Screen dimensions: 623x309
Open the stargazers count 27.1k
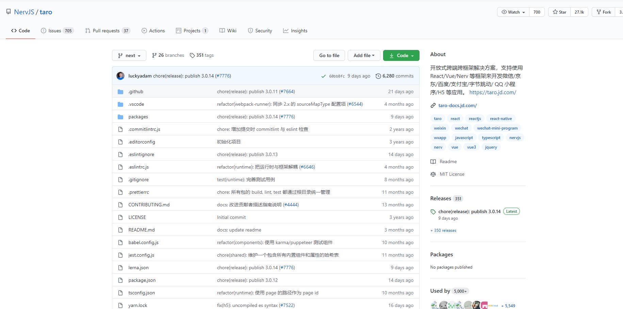pos(579,12)
